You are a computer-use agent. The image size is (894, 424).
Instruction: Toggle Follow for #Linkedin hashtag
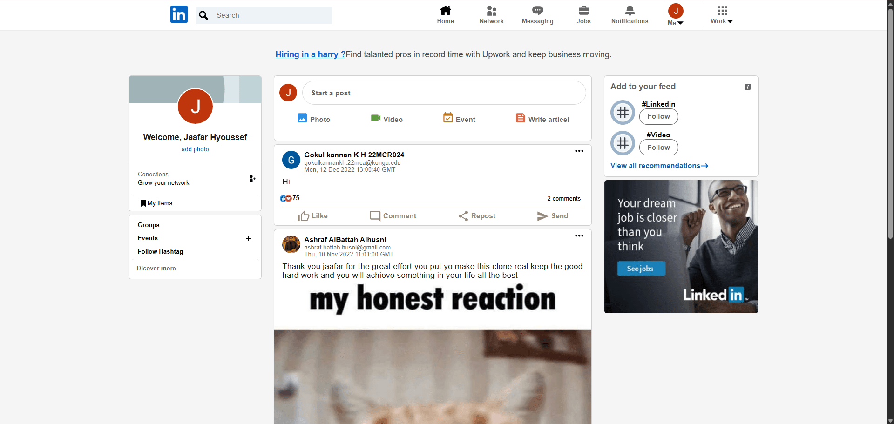(x=658, y=116)
